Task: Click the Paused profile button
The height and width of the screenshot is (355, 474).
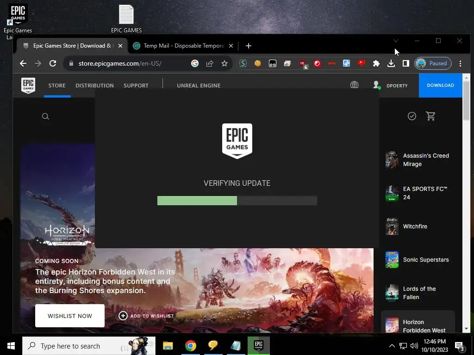Action: [433, 63]
